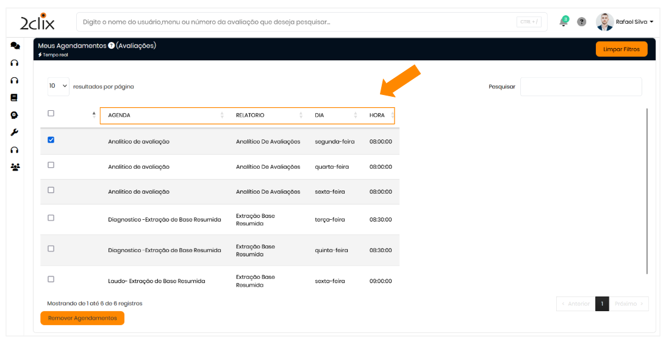666x344 pixels.
Task: Open the results per page dropdown
Action: coord(59,86)
